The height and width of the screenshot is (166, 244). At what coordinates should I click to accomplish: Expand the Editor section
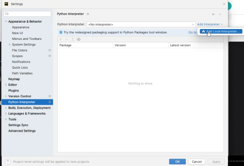tap(6, 85)
